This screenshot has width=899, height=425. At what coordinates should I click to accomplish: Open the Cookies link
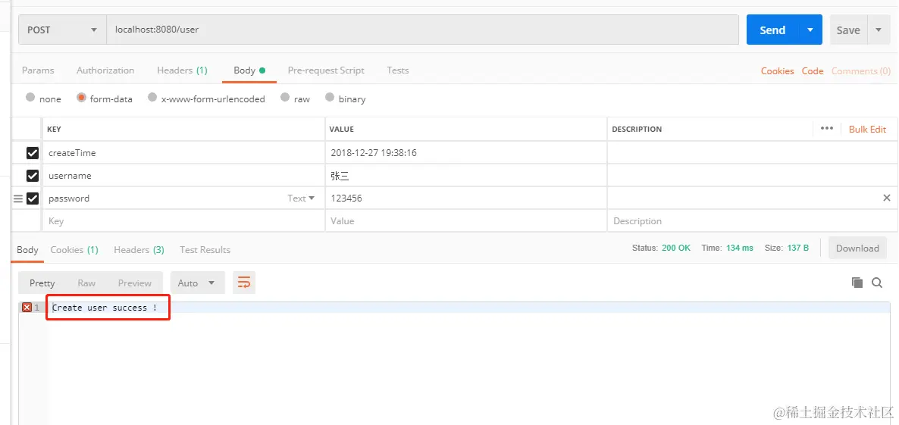[x=778, y=71]
